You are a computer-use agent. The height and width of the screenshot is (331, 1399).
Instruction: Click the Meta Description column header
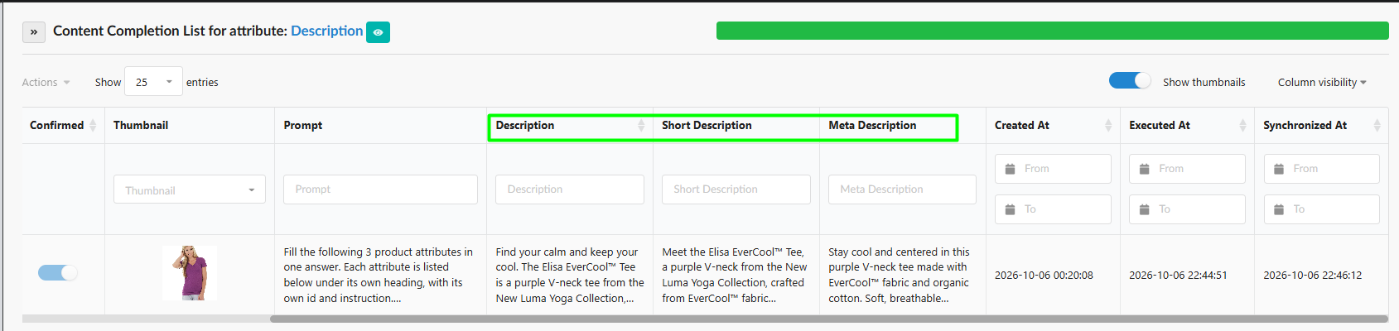[x=872, y=125]
